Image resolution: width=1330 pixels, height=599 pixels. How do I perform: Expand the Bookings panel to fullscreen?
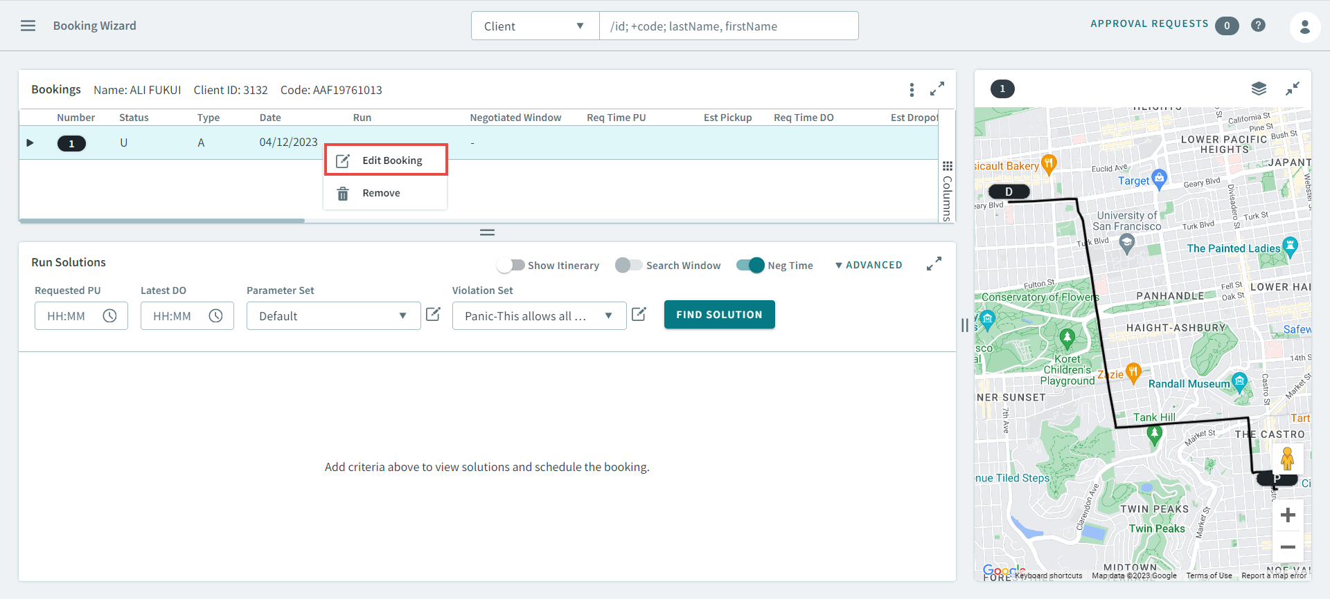point(937,89)
